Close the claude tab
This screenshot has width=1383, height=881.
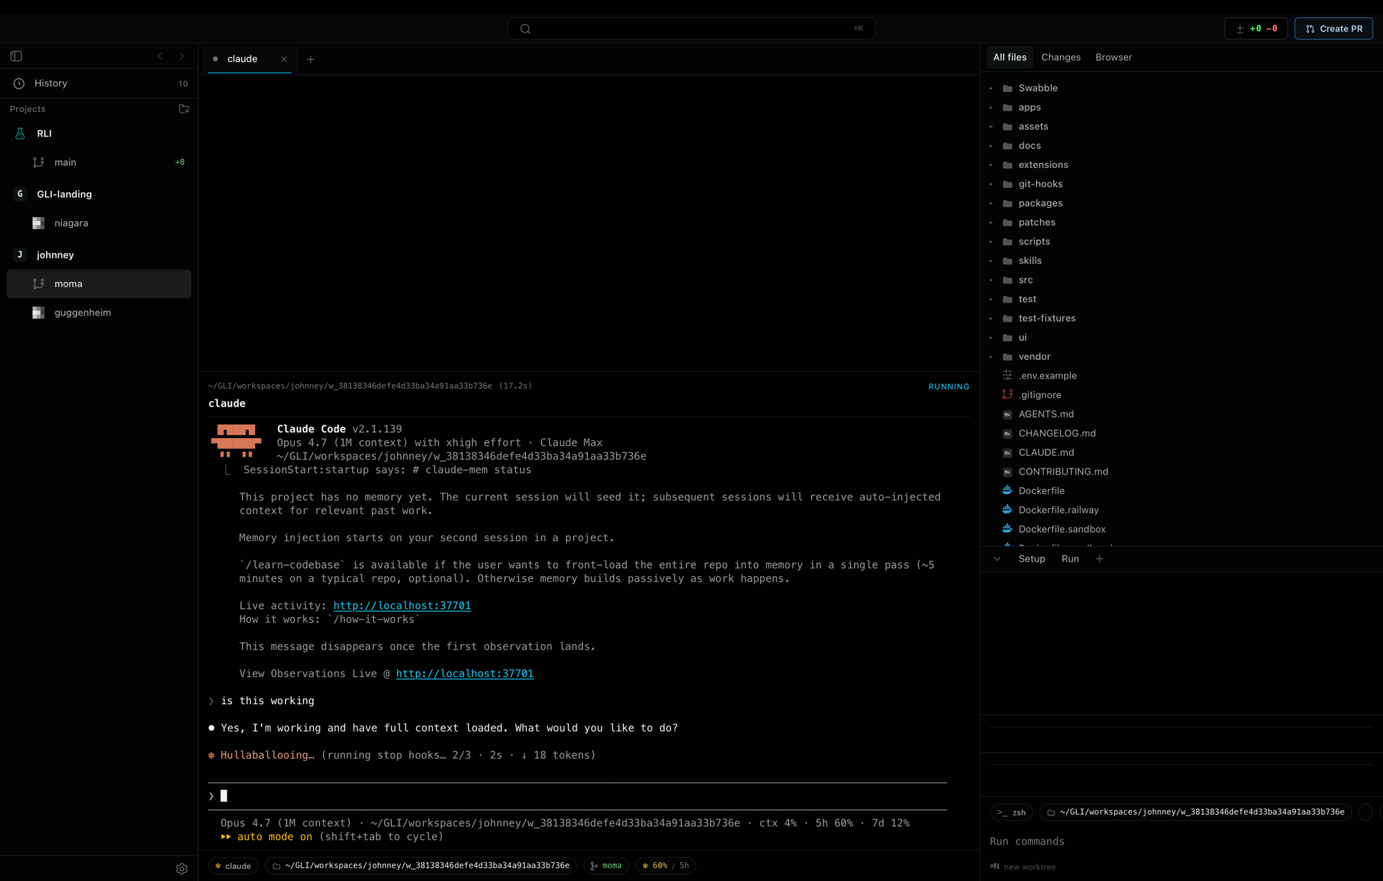[284, 59]
